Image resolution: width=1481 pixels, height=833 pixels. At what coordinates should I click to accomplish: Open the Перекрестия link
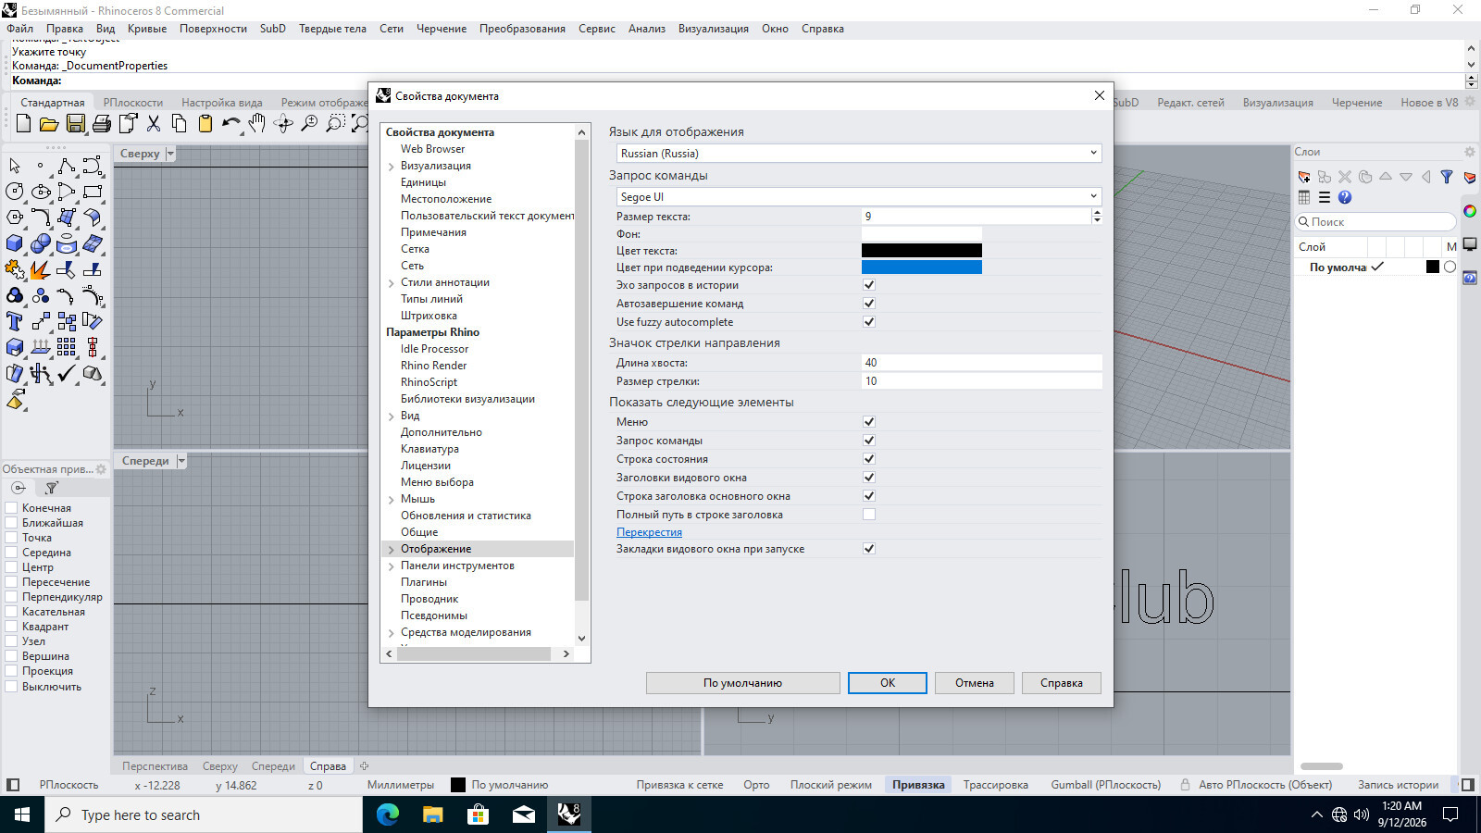[649, 532]
